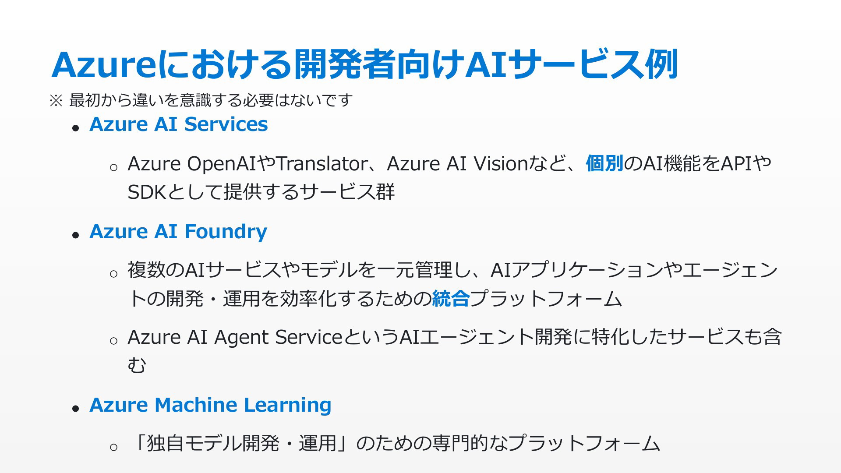The height and width of the screenshot is (473, 841).
Task: Click the hollow bullet before 独自モデル開発・運用
Action: [x=113, y=447]
